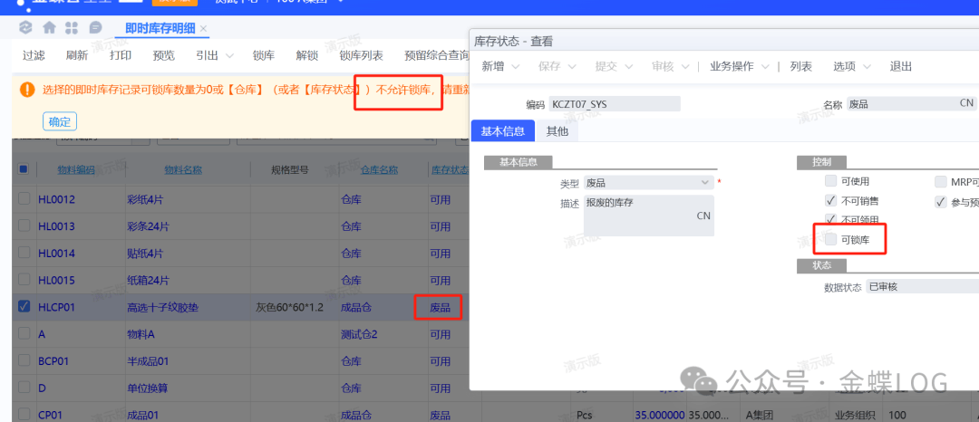Toggle the 可使用 checkbox

click(831, 181)
